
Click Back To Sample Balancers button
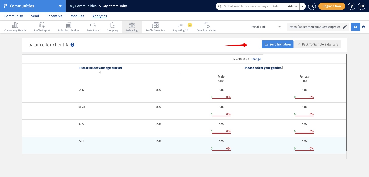[317, 44]
